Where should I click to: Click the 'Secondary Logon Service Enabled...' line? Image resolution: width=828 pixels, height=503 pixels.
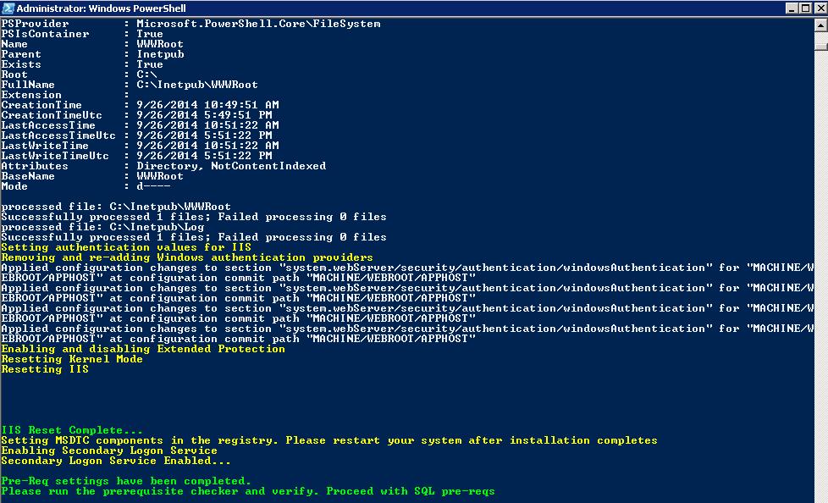click(116, 460)
